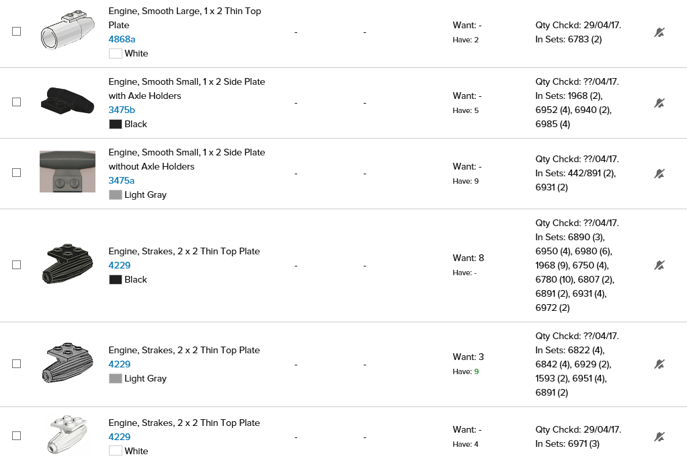The width and height of the screenshot is (687, 467).
Task: Click muted bell icon for Light Gray 3475a
Action: (659, 174)
